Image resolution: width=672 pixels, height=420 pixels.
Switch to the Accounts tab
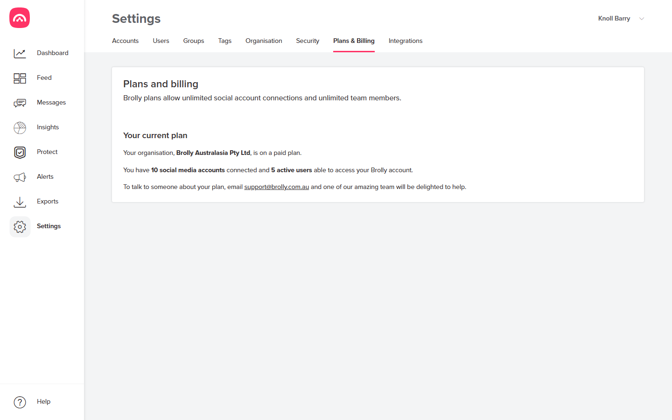coord(125,41)
